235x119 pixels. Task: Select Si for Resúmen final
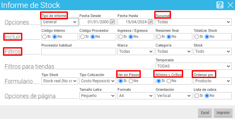[x=159, y=37]
